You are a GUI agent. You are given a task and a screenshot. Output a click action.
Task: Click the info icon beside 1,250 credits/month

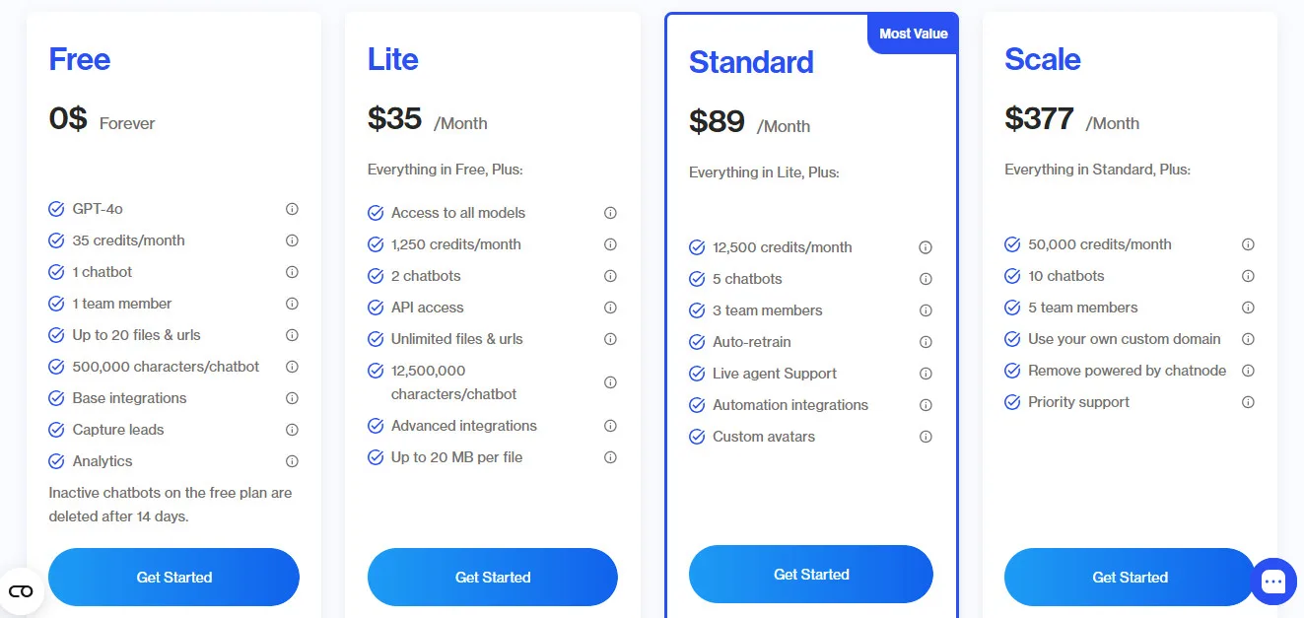point(610,243)
